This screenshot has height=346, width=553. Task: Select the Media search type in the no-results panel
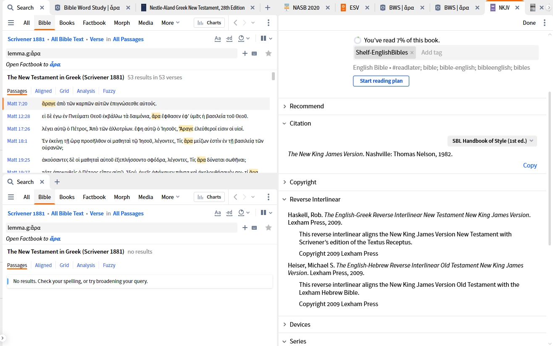point(145,197)
